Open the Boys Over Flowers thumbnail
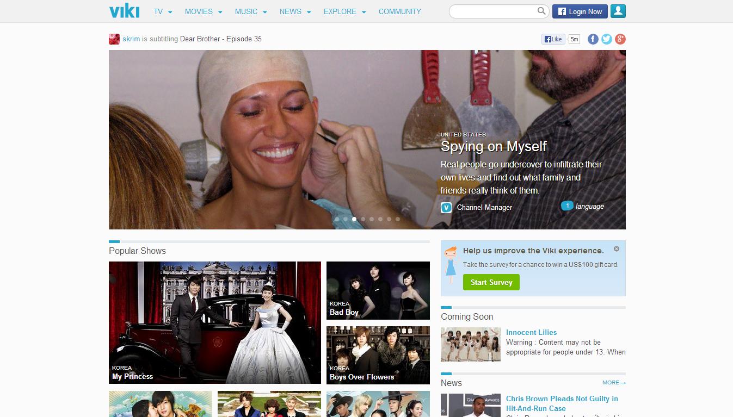The image size is (733, 417). [x=378, y=355]
